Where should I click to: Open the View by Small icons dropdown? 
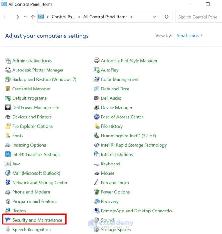click(190, 36)
